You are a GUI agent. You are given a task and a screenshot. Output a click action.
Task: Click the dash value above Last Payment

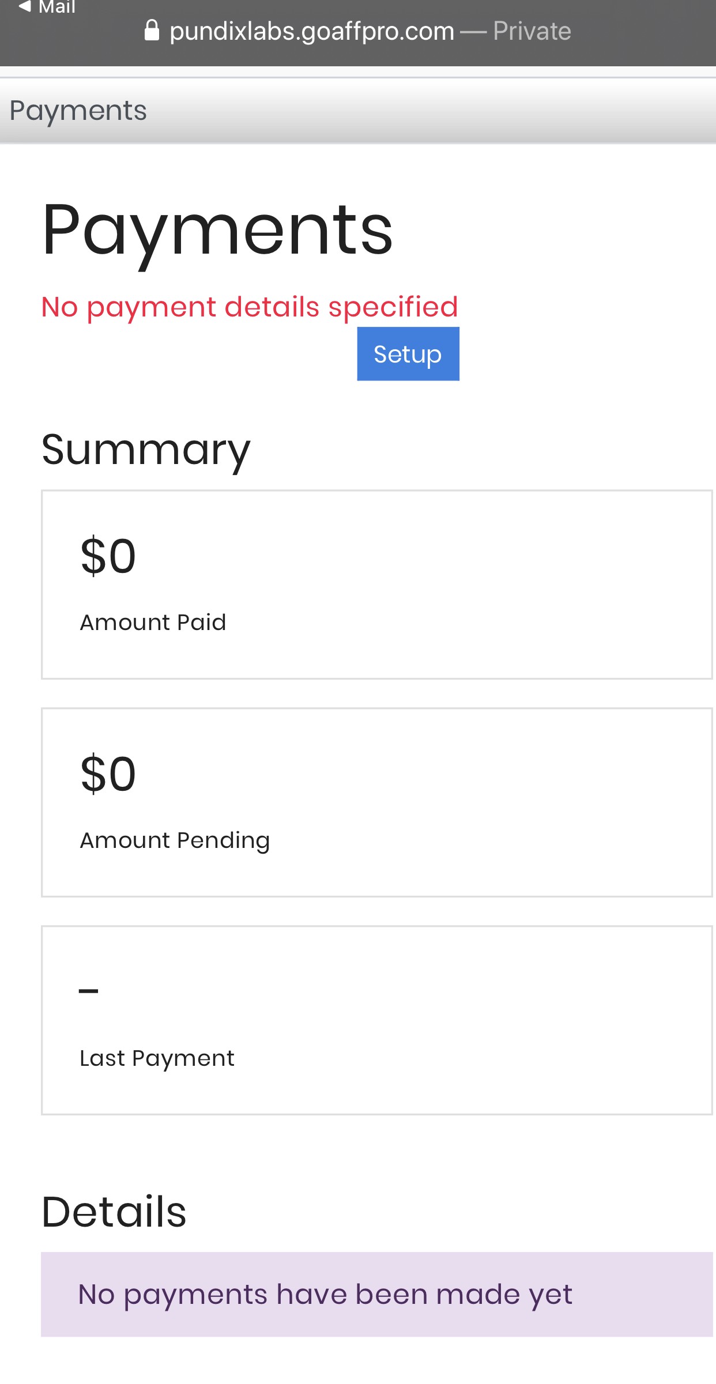[x=89, y=991]
